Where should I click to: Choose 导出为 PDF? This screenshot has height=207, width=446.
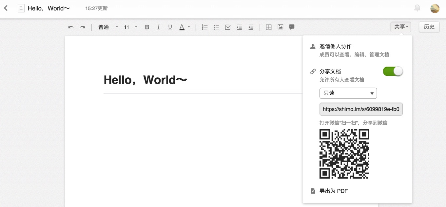334,191
